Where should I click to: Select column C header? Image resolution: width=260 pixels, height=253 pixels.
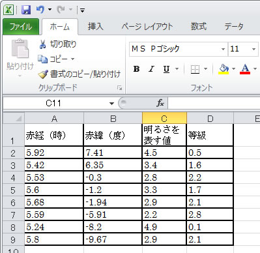tap(164, 119)
